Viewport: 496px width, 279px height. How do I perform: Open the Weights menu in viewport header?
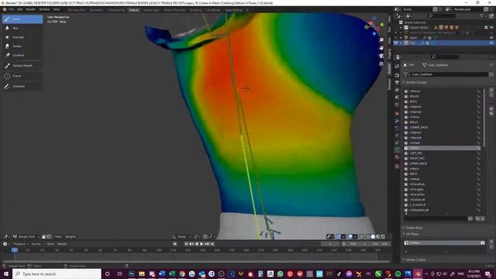pyautogui.click(x=71, y=236)
